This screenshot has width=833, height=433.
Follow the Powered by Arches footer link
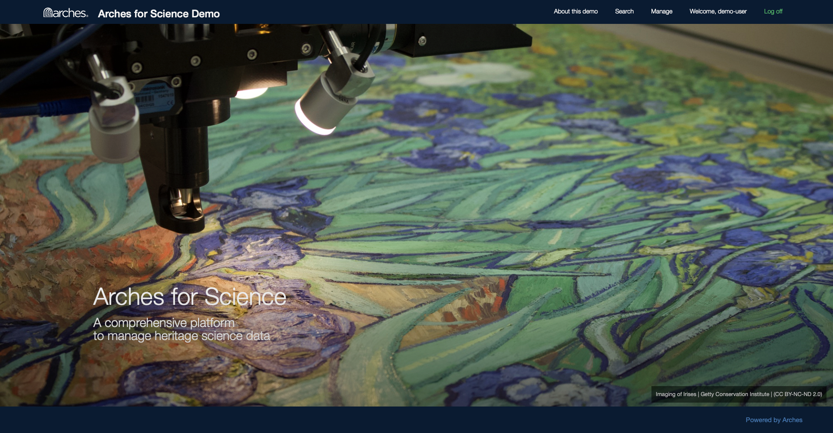(x=774, y=420)
